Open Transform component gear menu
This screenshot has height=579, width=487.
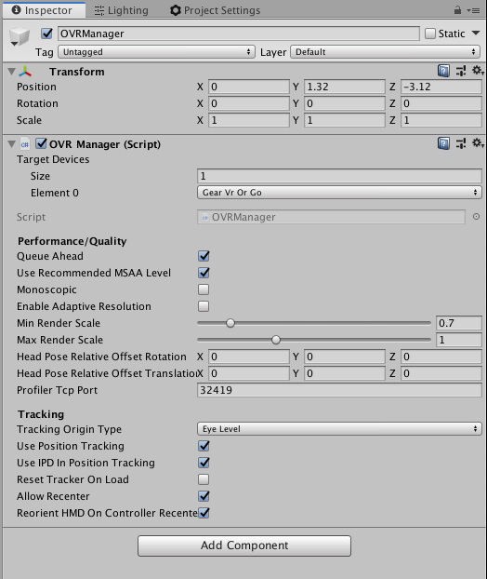(x=478, y=70)
